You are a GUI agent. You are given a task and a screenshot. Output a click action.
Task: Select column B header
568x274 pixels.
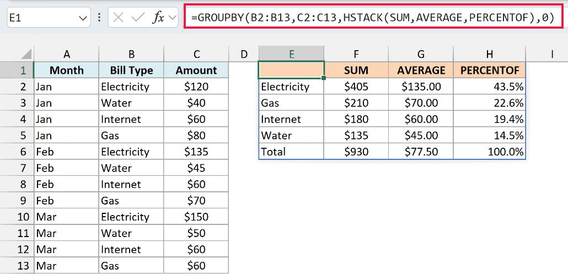click(x=131, y=54)
